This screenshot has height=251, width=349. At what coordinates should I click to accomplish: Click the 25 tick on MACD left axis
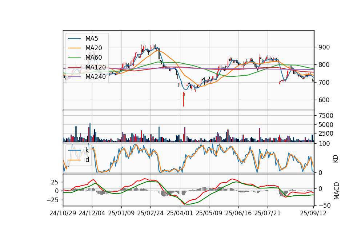point(55,182)
